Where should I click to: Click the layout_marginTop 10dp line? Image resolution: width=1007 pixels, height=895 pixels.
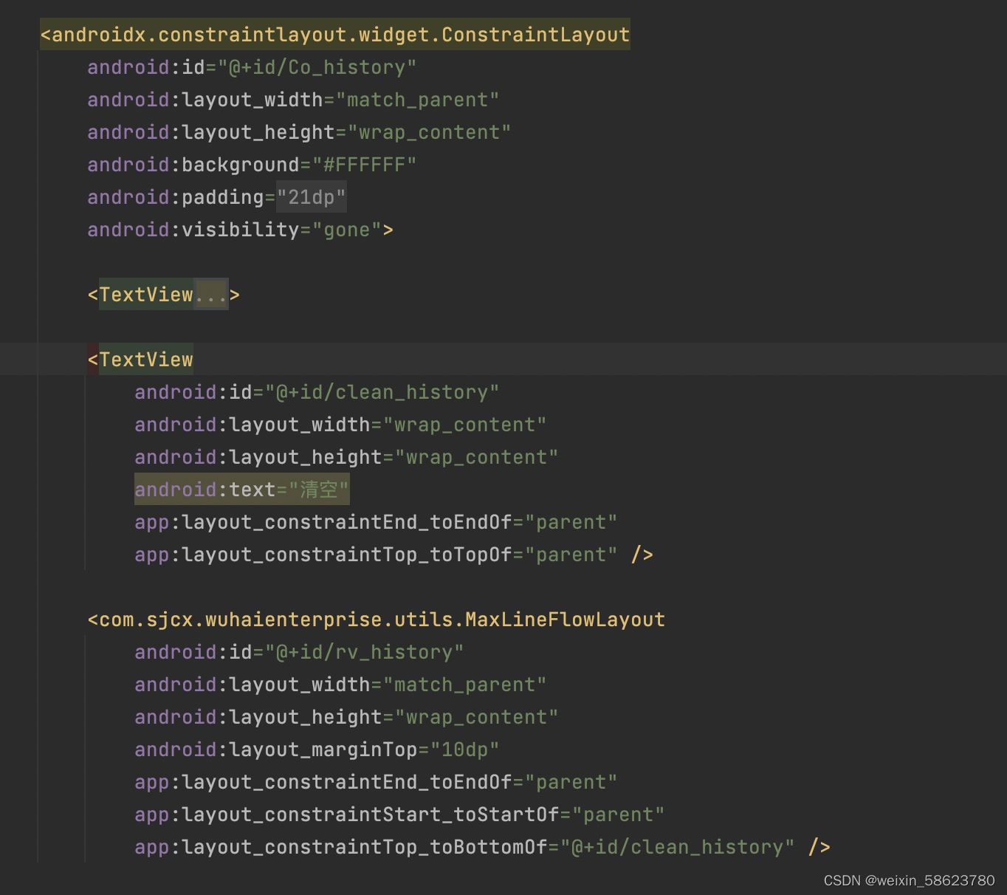tap(317, 750)
